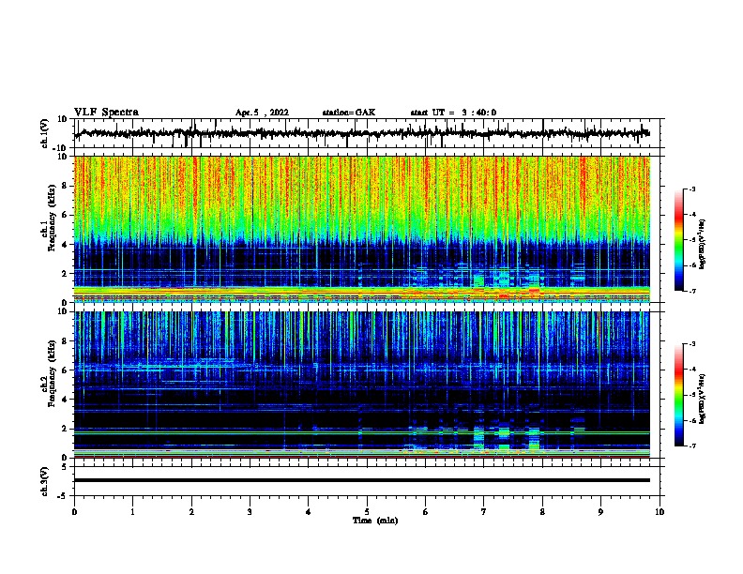This screenshot has height=574, width=743.
Task: Click the "start UT = 3:40:0" text
Action: [x=453, y=113]
